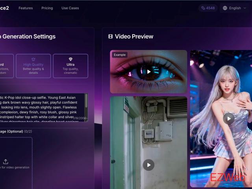Image resolution: width=252 pixels, height=189 pixels.
Task: Click the upload arrow icon in image dropzone
Action: (x=6, y=161)
